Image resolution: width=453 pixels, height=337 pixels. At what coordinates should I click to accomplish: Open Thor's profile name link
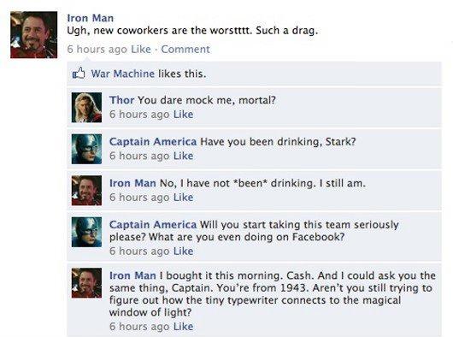[x=121, y=100]
